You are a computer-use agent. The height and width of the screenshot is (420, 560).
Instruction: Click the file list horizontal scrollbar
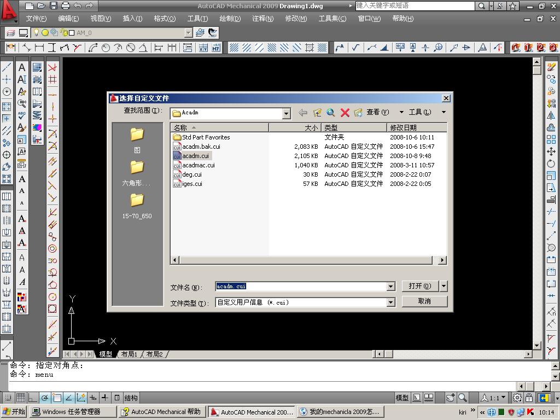[308, 260]
